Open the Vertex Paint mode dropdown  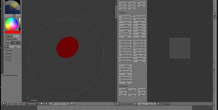[32, 104]
